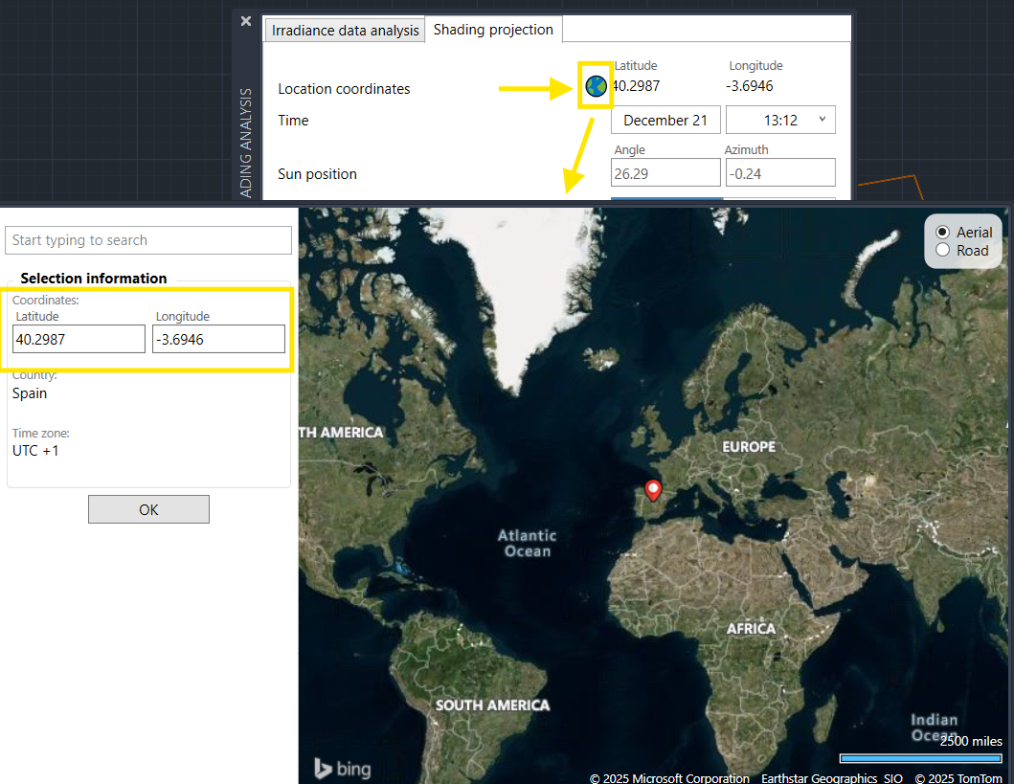Switch to Irradiance data analysis tab
1014x784 pixels.
pos(345,31)
